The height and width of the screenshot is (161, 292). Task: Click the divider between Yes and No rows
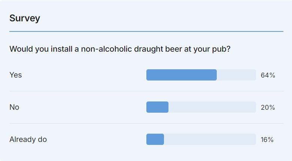pyautogui.click(x=146, y=91)
